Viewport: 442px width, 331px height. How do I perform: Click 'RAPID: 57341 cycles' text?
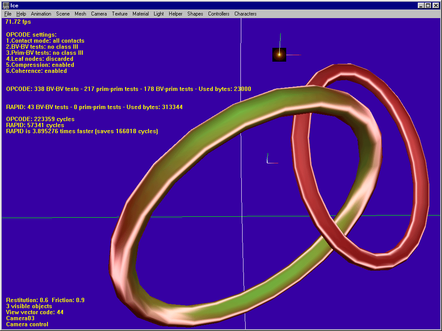click(35, 125)
